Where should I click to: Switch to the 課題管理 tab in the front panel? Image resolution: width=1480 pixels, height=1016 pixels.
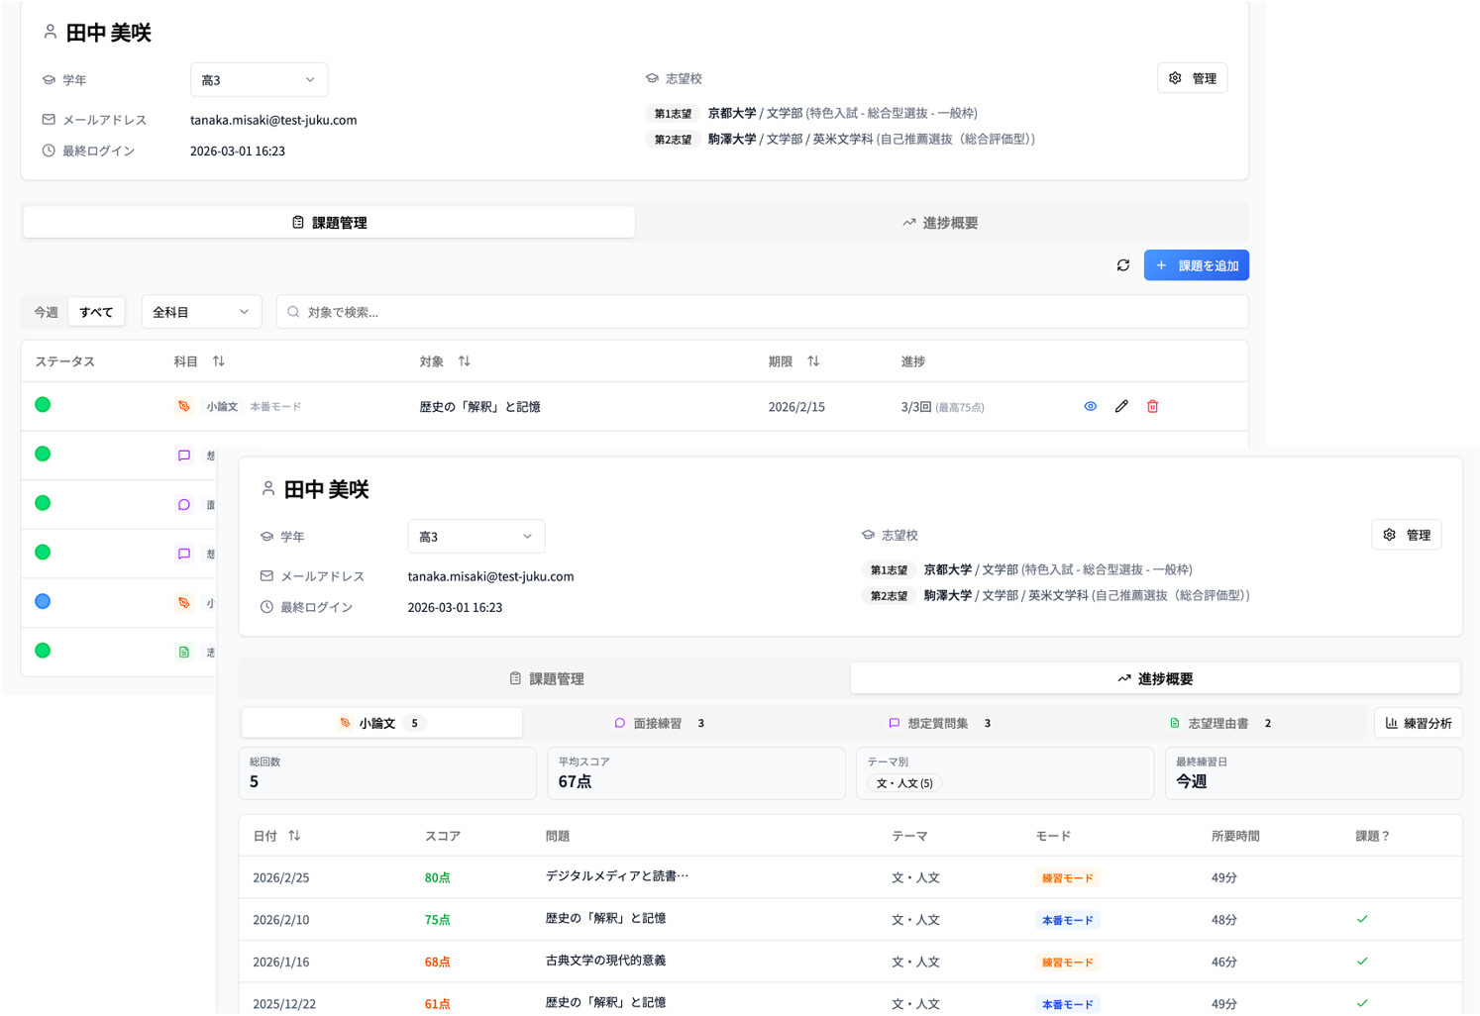pos(546,678)
